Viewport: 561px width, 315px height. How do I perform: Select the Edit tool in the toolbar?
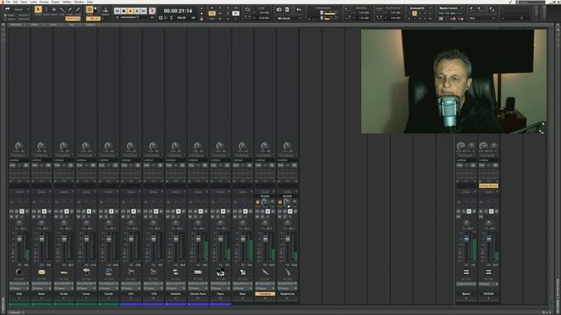coord(62,10)
